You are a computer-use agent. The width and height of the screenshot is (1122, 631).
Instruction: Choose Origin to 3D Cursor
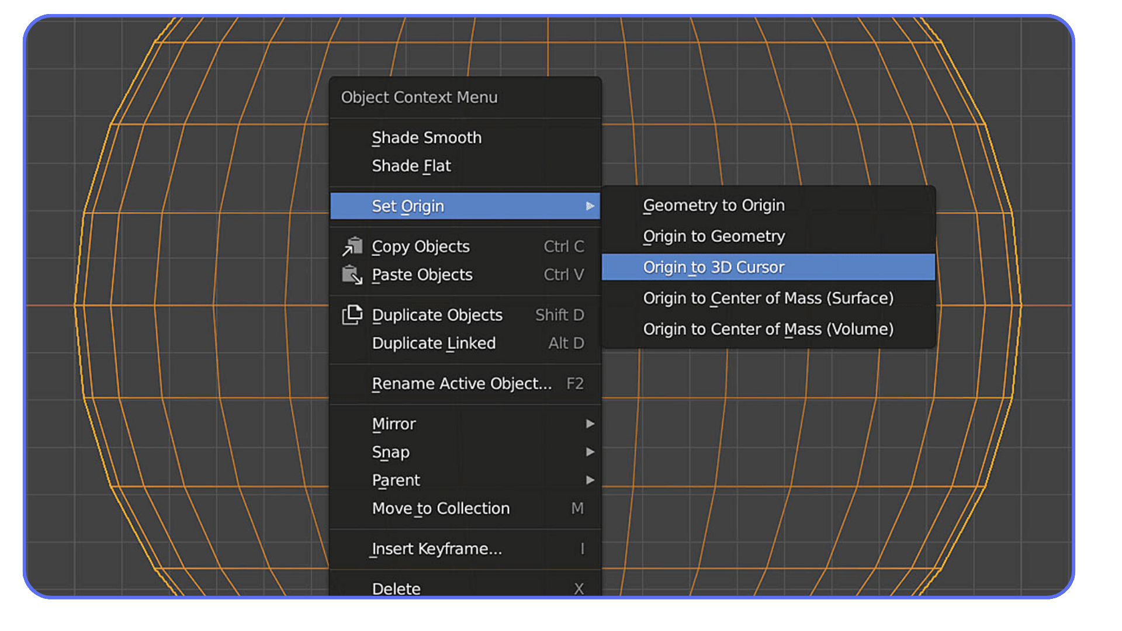714,267
